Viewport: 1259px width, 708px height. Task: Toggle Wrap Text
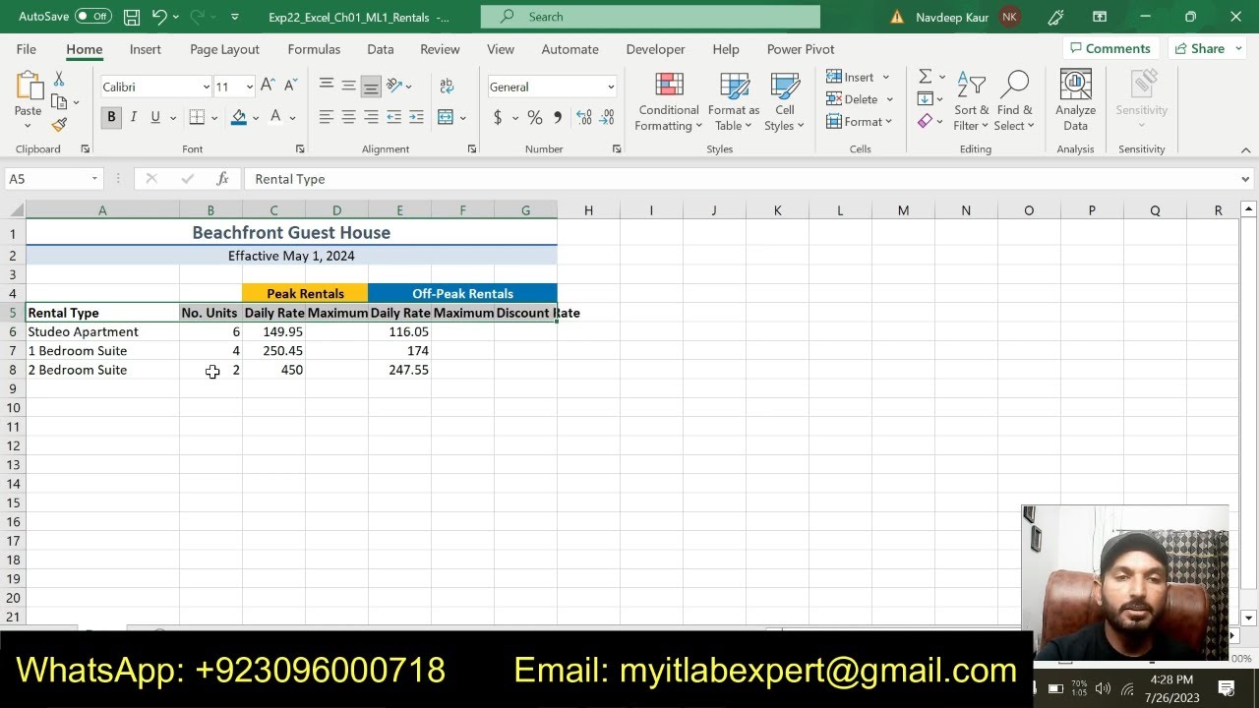coord(447,87)
